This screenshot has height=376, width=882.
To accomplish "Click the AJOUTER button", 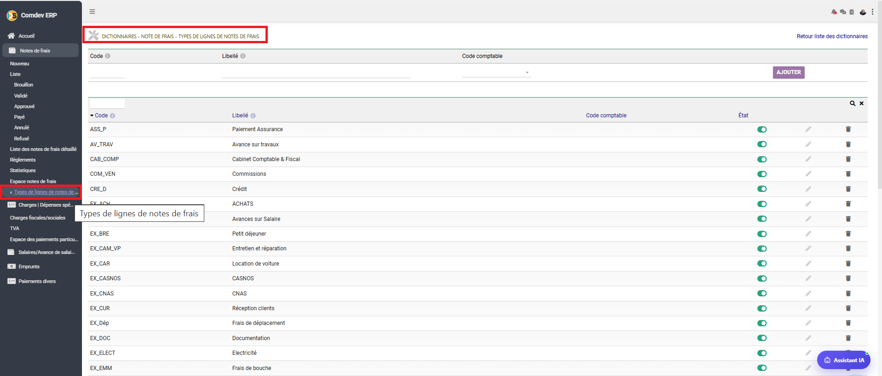I will tap(789, 72).
